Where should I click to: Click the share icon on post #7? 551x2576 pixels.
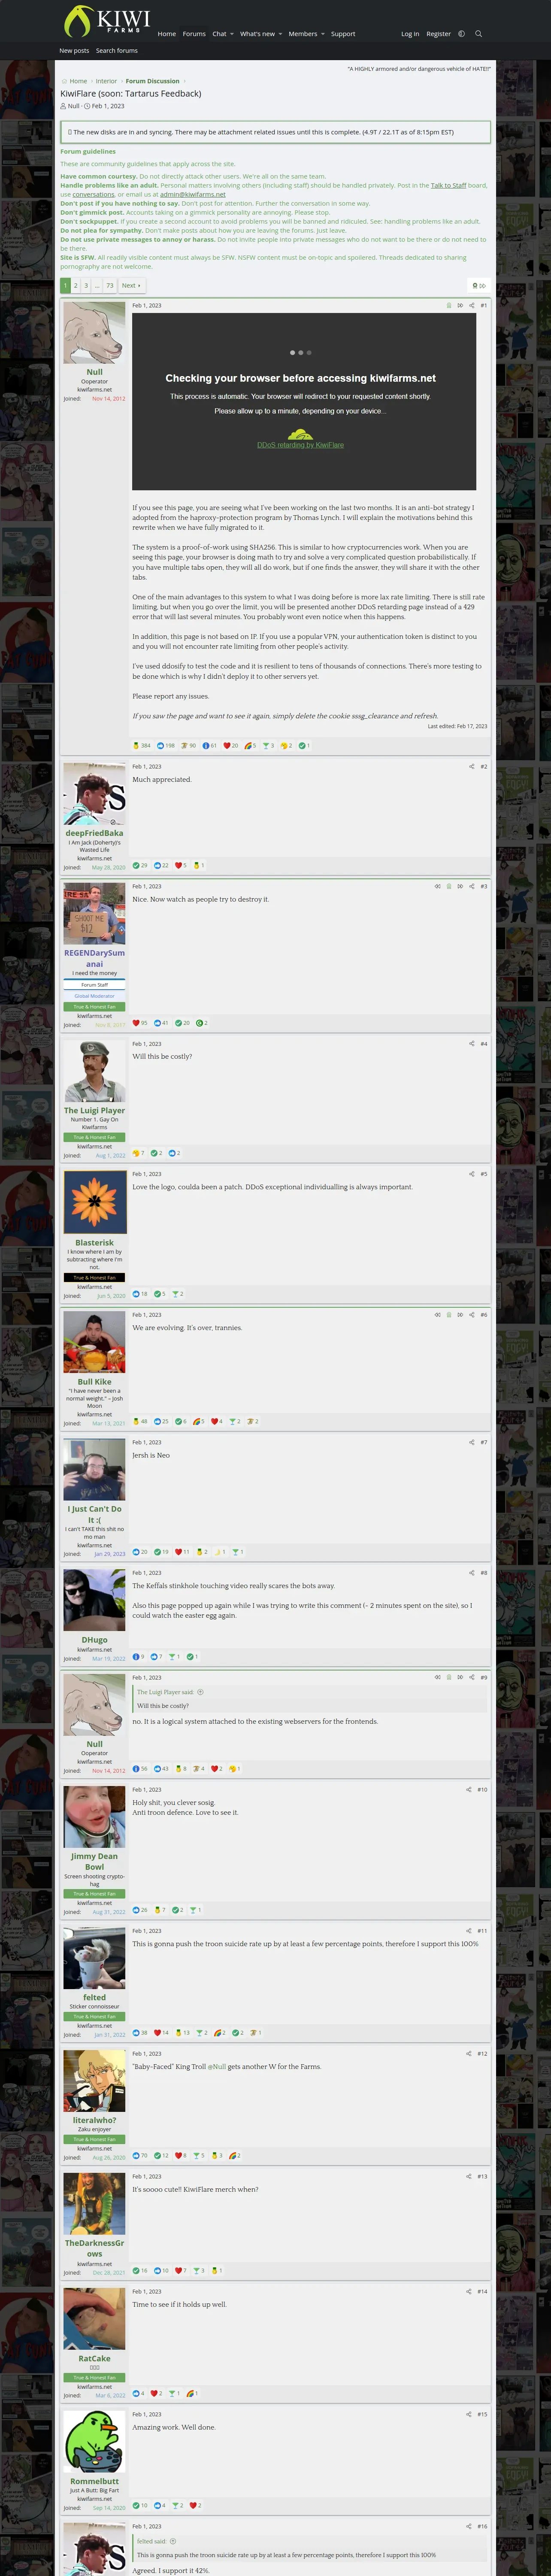pos(471,1442)
